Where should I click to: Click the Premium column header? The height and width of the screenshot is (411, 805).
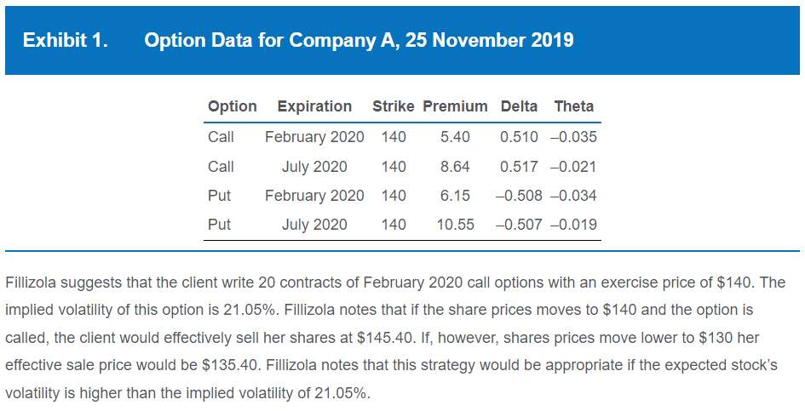455,106
